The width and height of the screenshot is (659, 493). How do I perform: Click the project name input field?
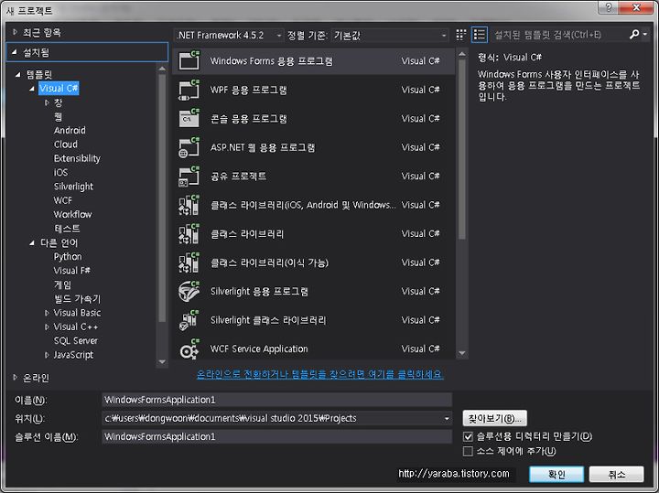pos(277,400)
